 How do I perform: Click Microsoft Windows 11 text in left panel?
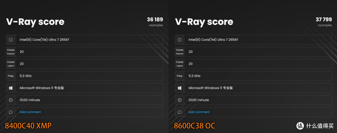tap(42, 88)
